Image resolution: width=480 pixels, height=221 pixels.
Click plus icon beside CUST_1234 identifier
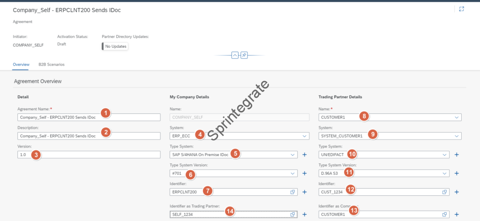click(x=456, y=192)
